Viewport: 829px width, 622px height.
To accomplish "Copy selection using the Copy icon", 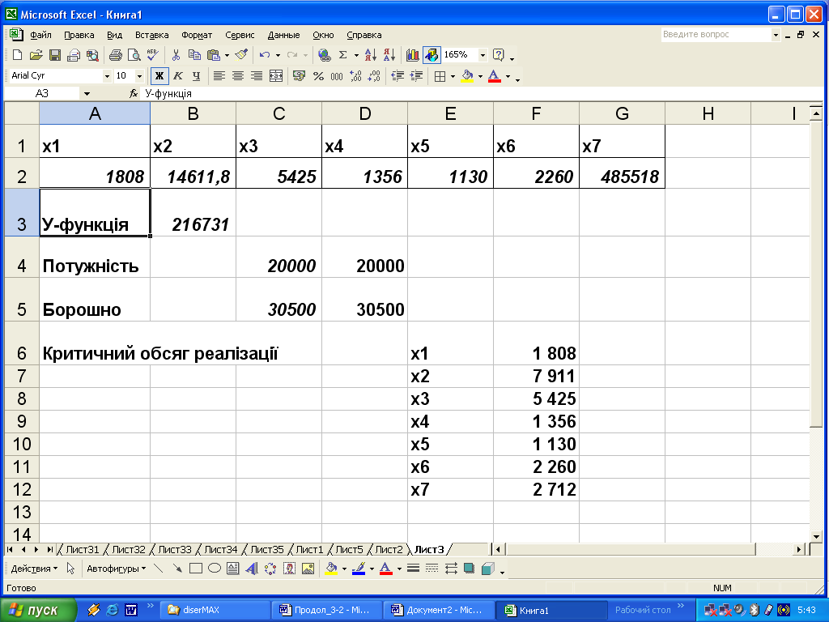I will (194, 55).
